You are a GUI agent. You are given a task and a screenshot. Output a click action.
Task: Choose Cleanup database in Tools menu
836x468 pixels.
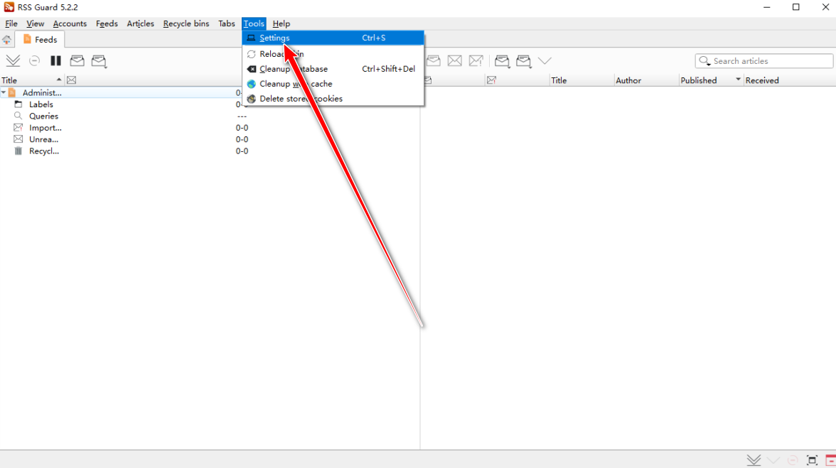(x=333, y=69)
